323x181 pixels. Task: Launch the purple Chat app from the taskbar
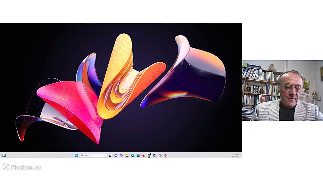point(116,155)
